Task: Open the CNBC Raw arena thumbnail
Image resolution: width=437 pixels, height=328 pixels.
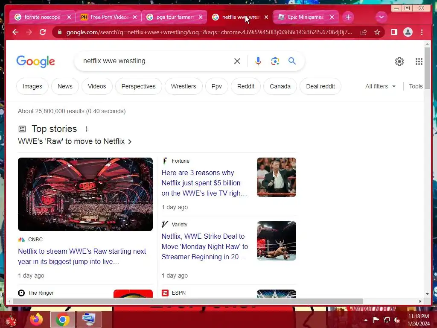Action: pos(85,194)
